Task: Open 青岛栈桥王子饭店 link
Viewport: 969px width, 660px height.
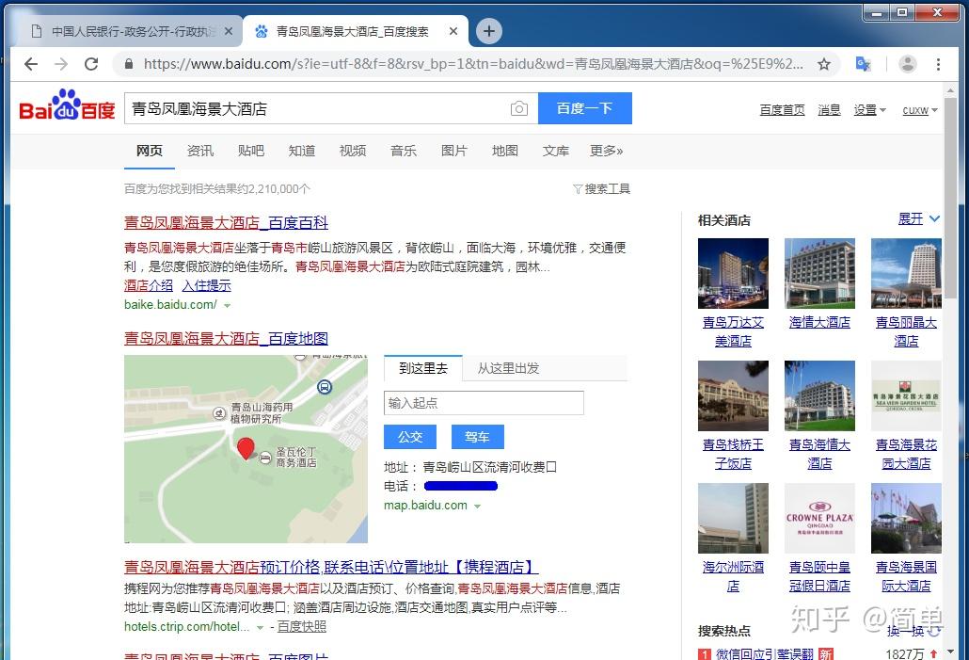Action: (733, 454)
